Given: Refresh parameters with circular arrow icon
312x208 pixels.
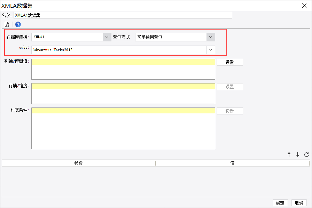Looking at the screenshot, I should [306, 154].
